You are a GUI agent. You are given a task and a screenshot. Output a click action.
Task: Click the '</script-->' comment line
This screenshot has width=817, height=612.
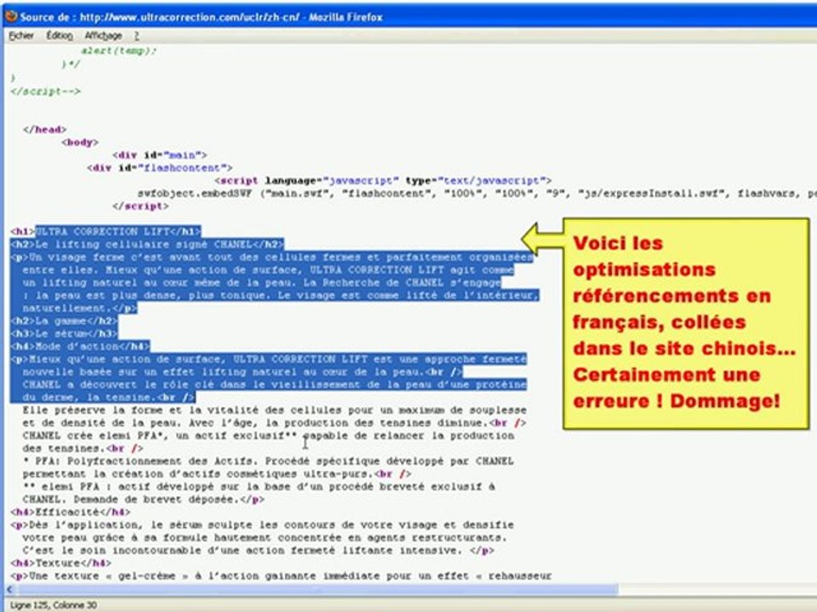46,91
